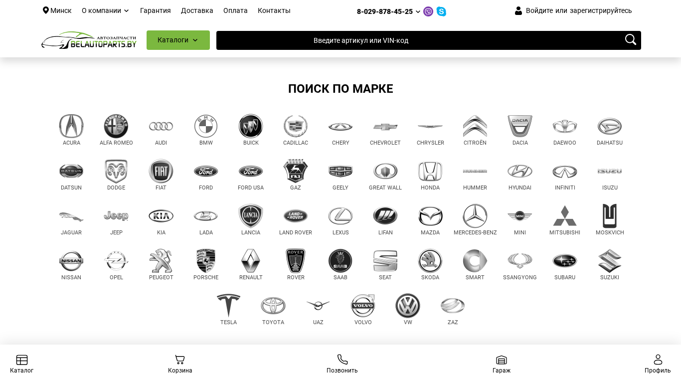
Task: Tap Позвонить in the bottom bar
Action: [x=342, y=364]
